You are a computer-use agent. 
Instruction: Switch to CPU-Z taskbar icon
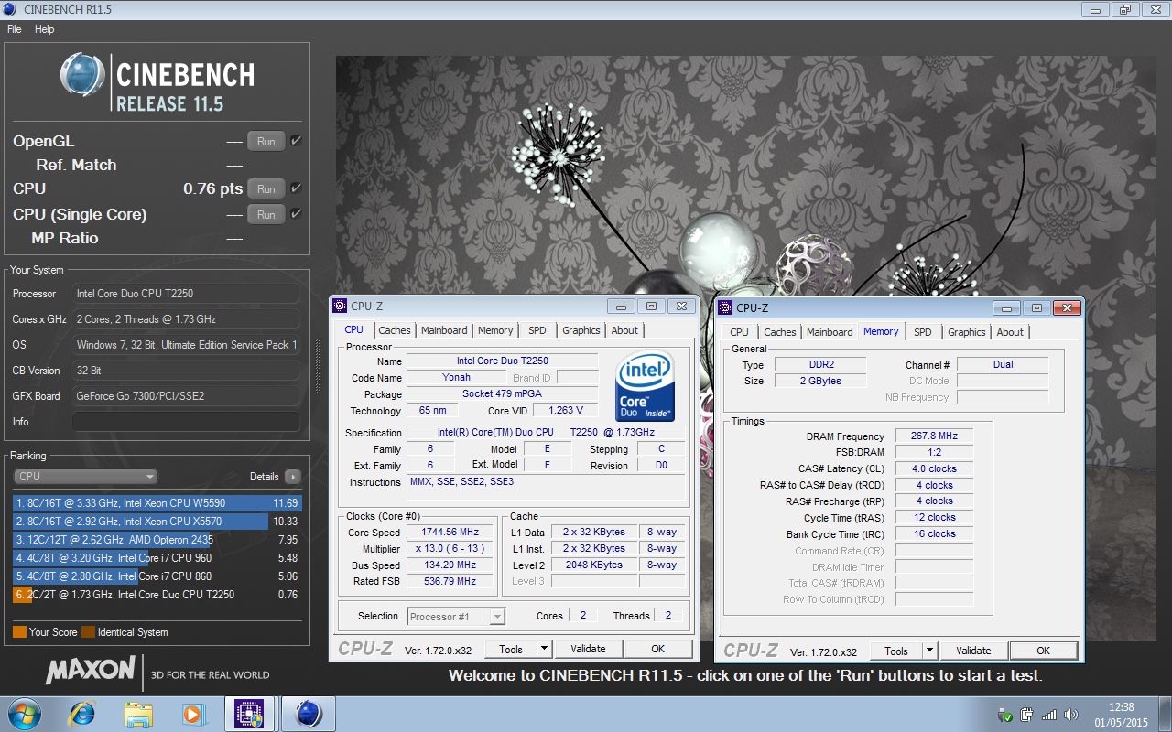[x=250, y=714]
